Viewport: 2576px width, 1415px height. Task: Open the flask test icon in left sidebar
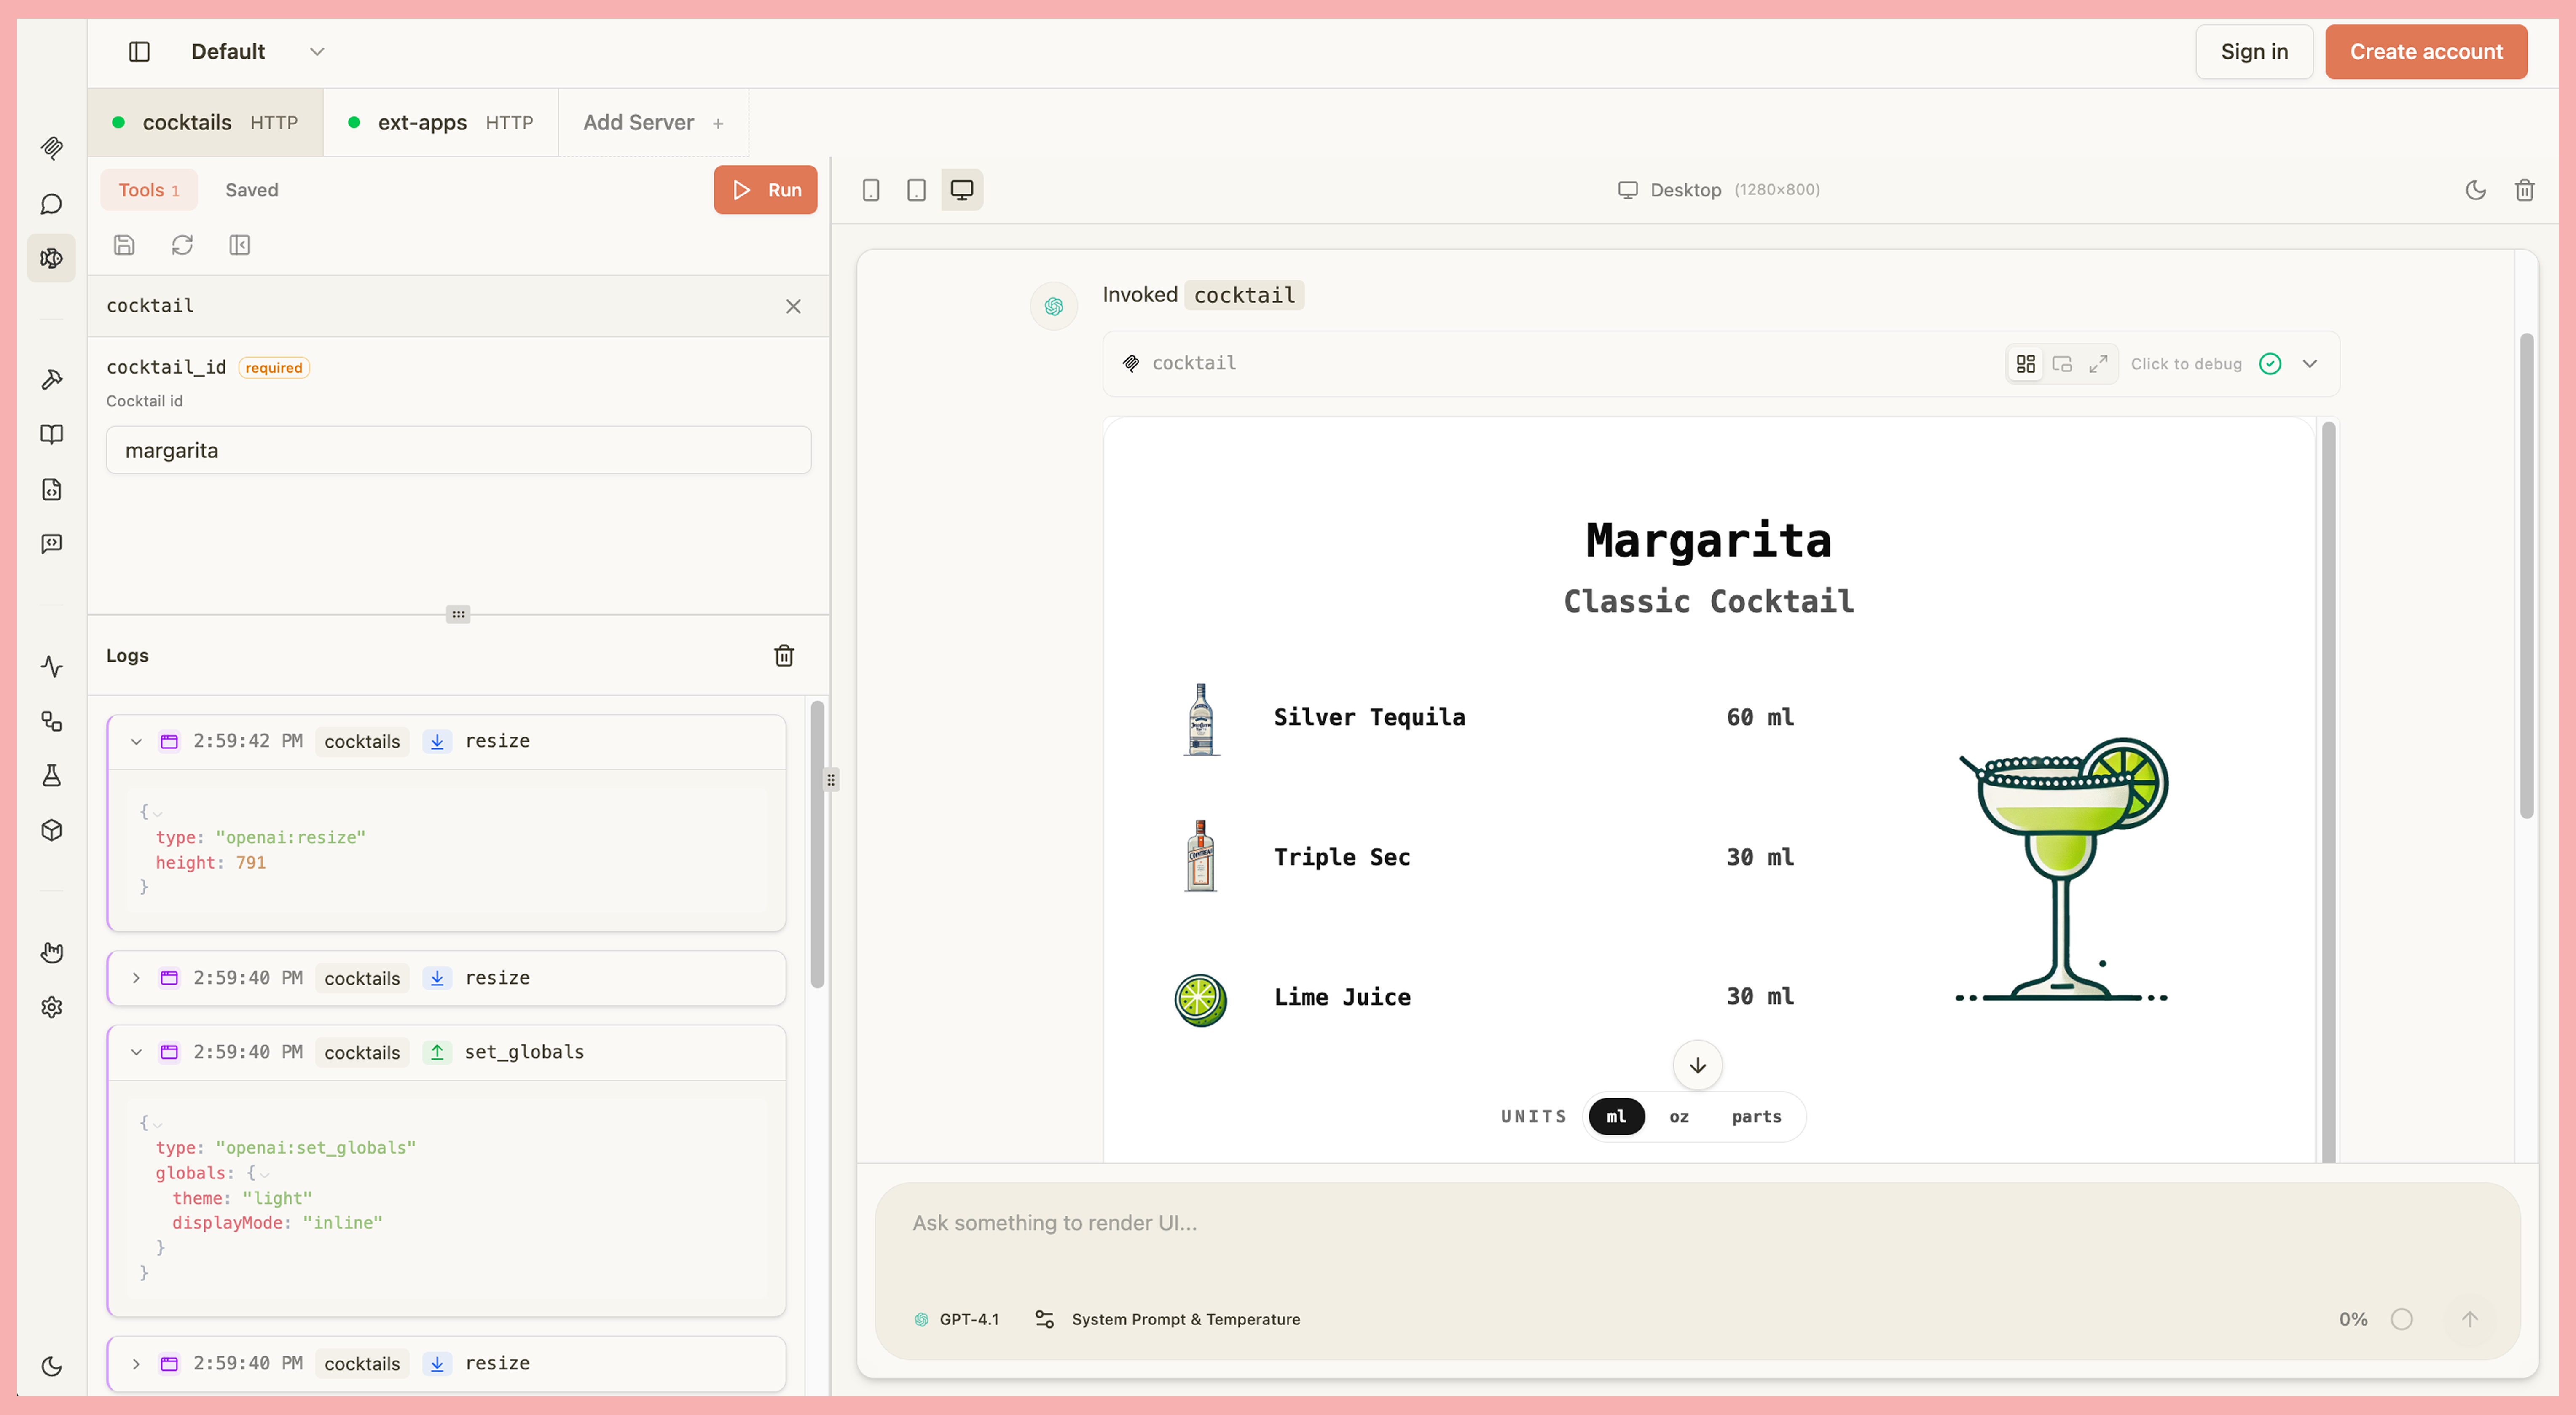pos(52,775)
